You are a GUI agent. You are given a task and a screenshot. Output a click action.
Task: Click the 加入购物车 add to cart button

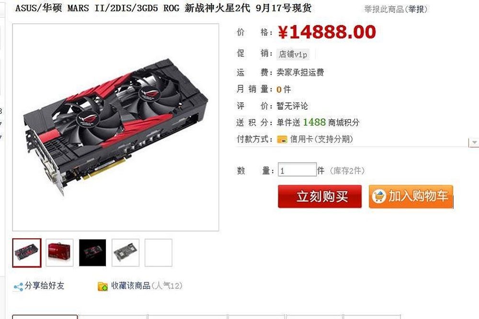pos(411,197)
